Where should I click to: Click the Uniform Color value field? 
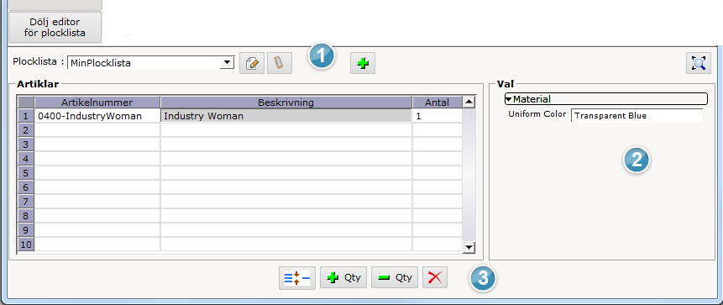click(637, 115)
